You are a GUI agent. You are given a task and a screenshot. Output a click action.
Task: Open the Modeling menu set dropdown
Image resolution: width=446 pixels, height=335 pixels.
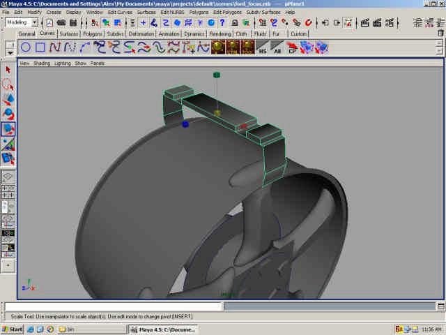[x=22, y=22]
